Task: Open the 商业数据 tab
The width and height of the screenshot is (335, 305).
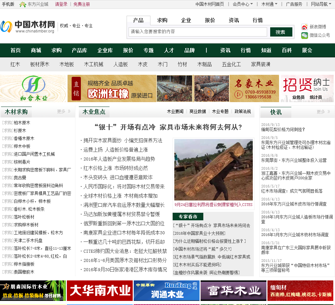Action: tap(198, 111)
